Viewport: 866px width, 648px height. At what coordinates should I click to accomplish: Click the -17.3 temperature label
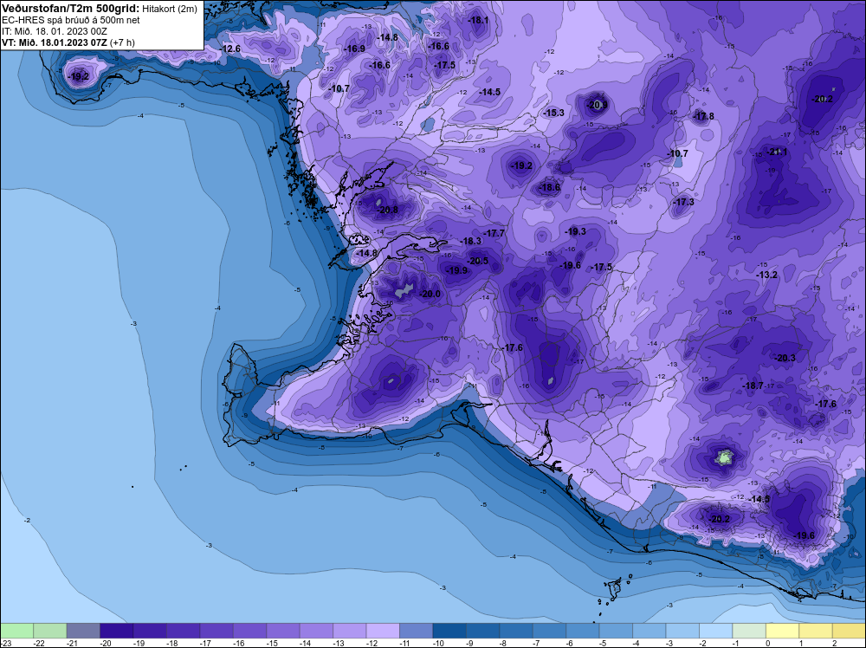pyautogui.click(x=684, y=202)
